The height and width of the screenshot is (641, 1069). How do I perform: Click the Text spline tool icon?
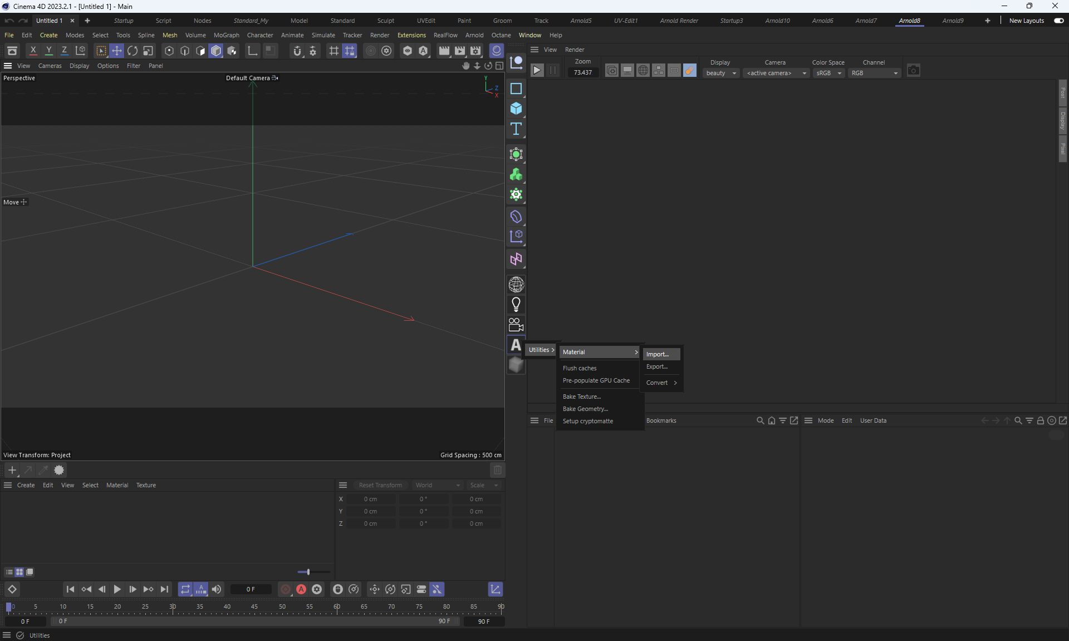point(516,129)
